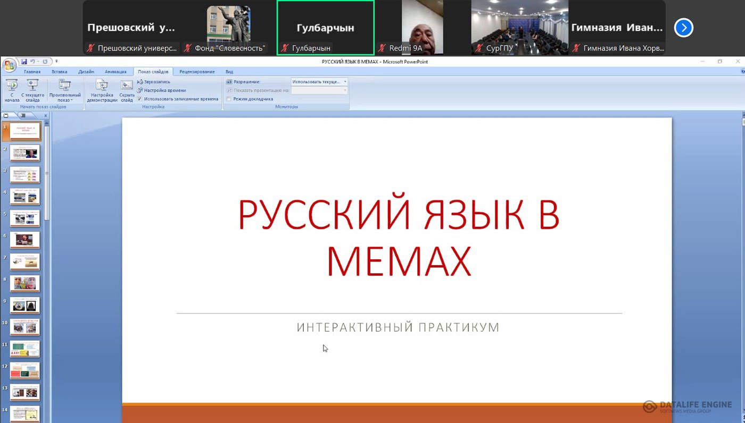Open the resolution 'Использовать текущее' dropdown

point(319,82)
